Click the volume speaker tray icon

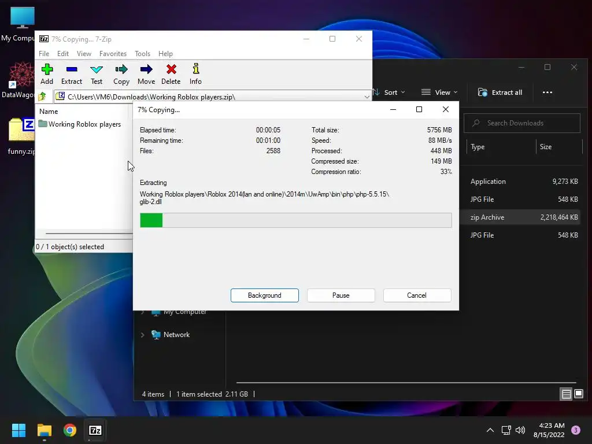point(520,430)
